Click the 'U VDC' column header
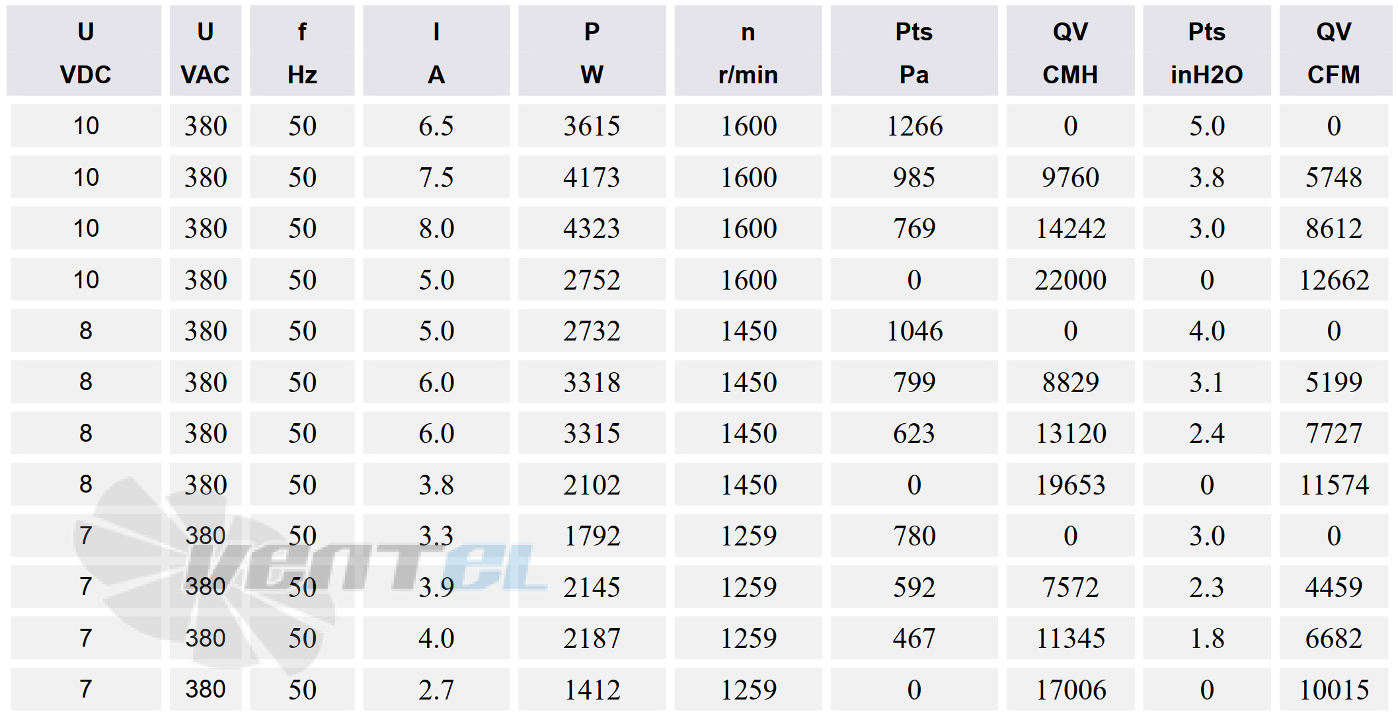This screenshot has width=1398, height=722. (x=85, y=52)
